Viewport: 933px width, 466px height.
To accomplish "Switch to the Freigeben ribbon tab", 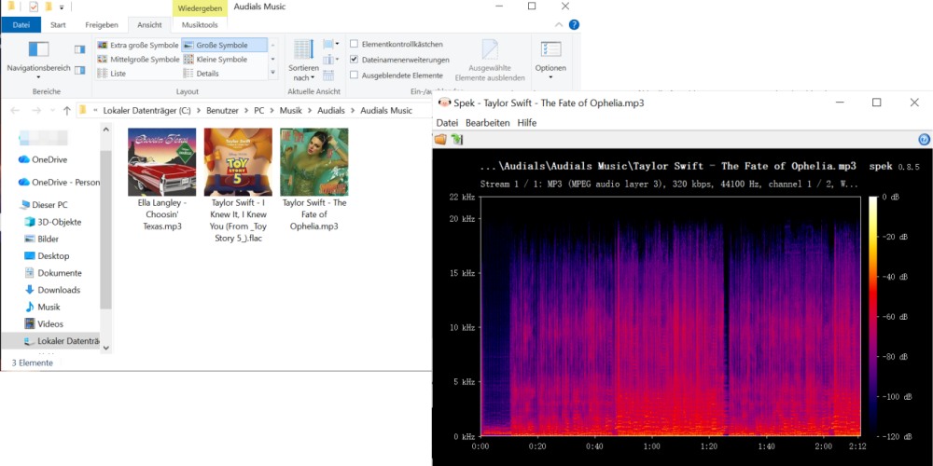I will pyautogui.click(x=102, y=25).
